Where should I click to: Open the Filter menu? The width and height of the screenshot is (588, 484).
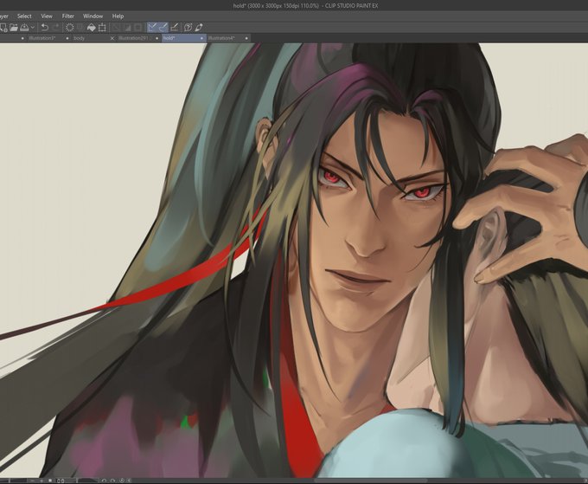tap(67, 16)
